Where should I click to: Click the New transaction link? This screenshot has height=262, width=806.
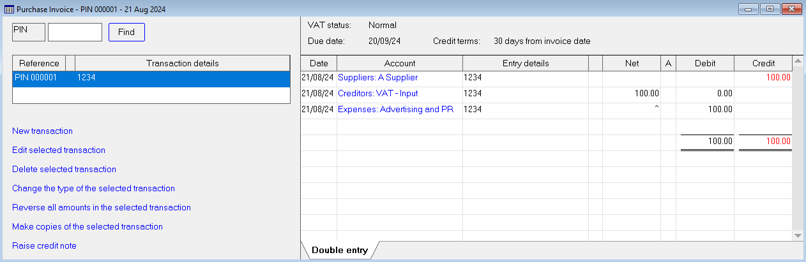pos(42,131)
